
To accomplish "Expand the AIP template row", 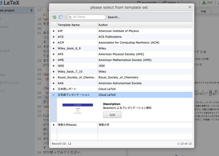I will coord(54,31).
